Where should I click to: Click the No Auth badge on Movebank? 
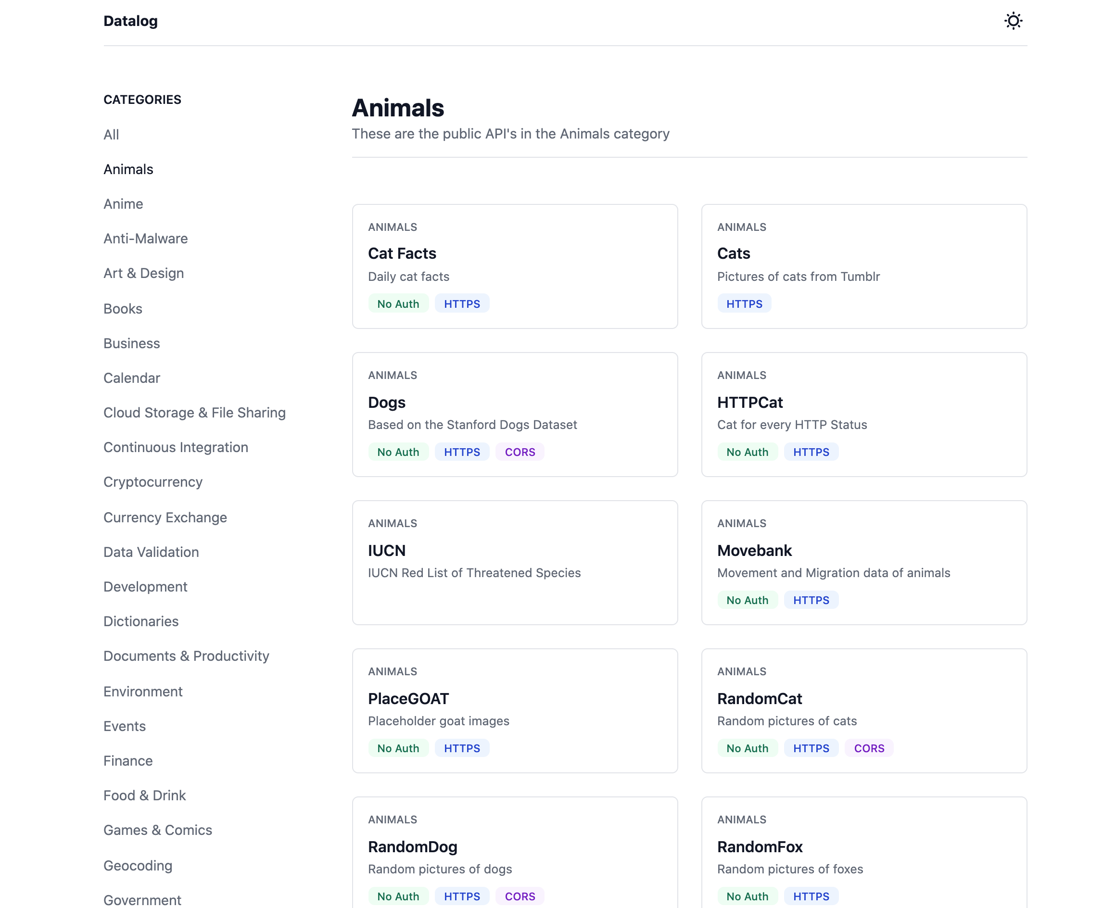tap(747, 600)
